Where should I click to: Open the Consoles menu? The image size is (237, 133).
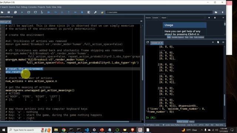point(32,7)
